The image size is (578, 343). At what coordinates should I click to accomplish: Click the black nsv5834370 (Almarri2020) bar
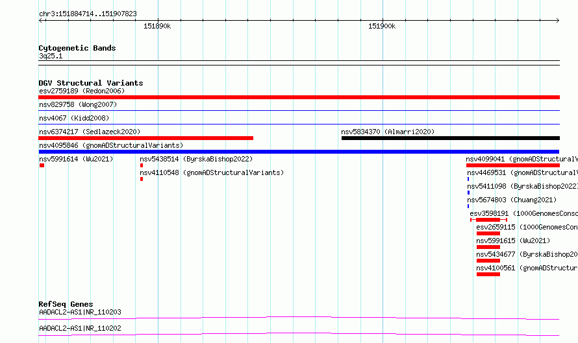tap(451, 138)
